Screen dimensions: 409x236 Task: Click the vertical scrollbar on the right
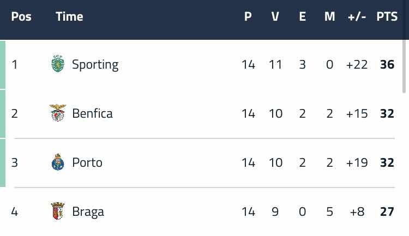click(x=404, y=65)
